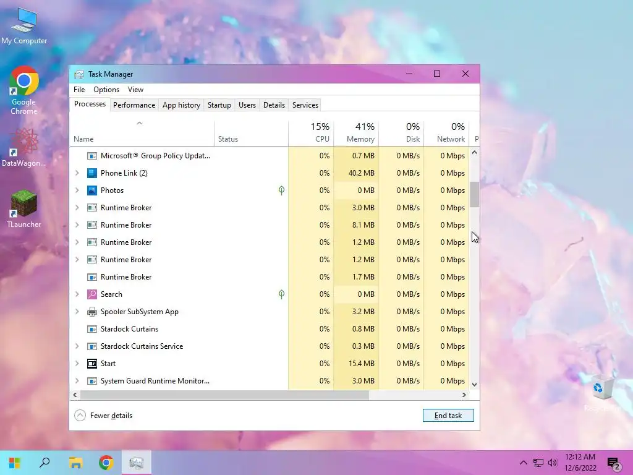Click the horizontal scrollbar right arrow

click(464, 395)
